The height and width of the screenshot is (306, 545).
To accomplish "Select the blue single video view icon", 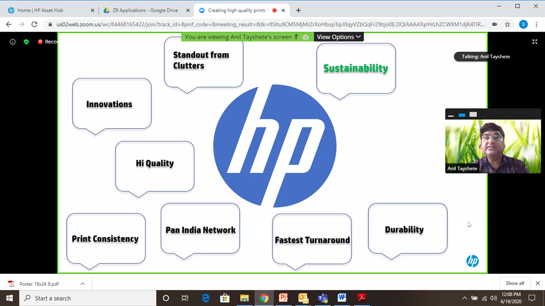I will point(462,115).
